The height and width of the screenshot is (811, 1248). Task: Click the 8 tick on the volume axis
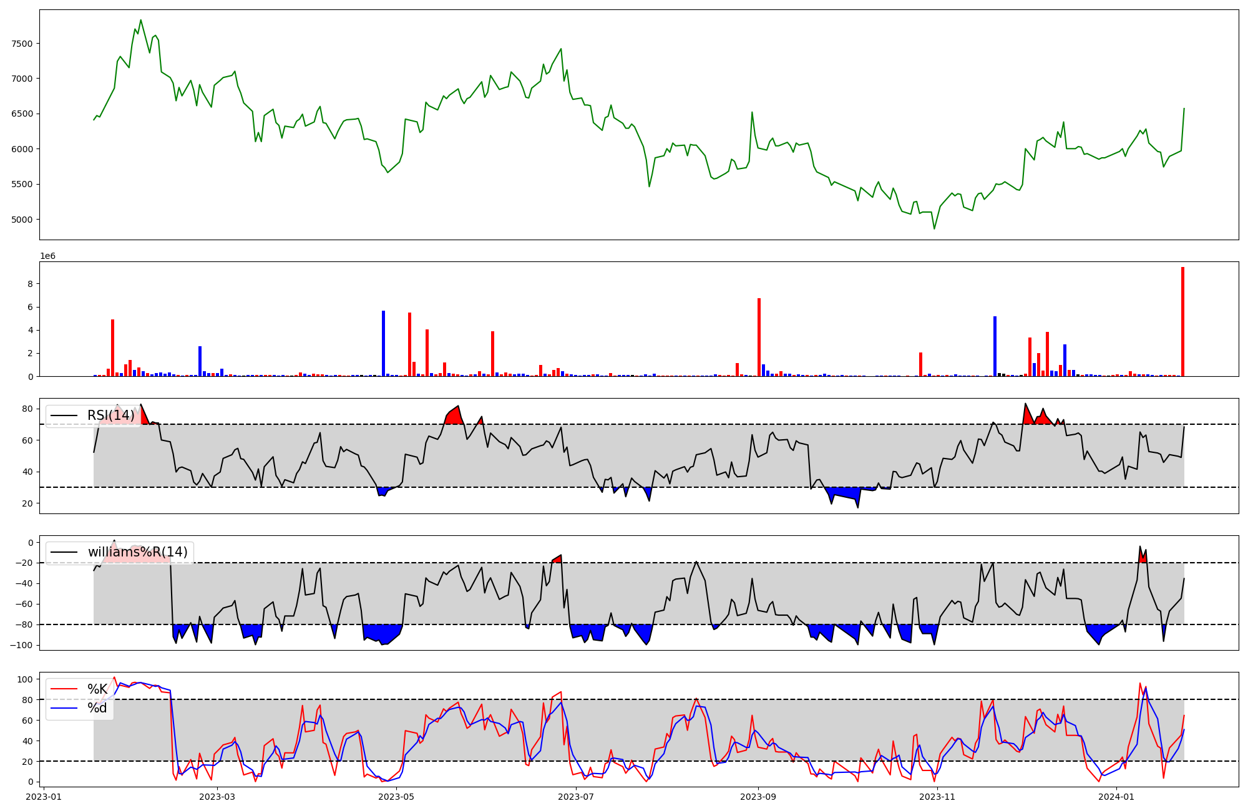click(x=30, y=284)
